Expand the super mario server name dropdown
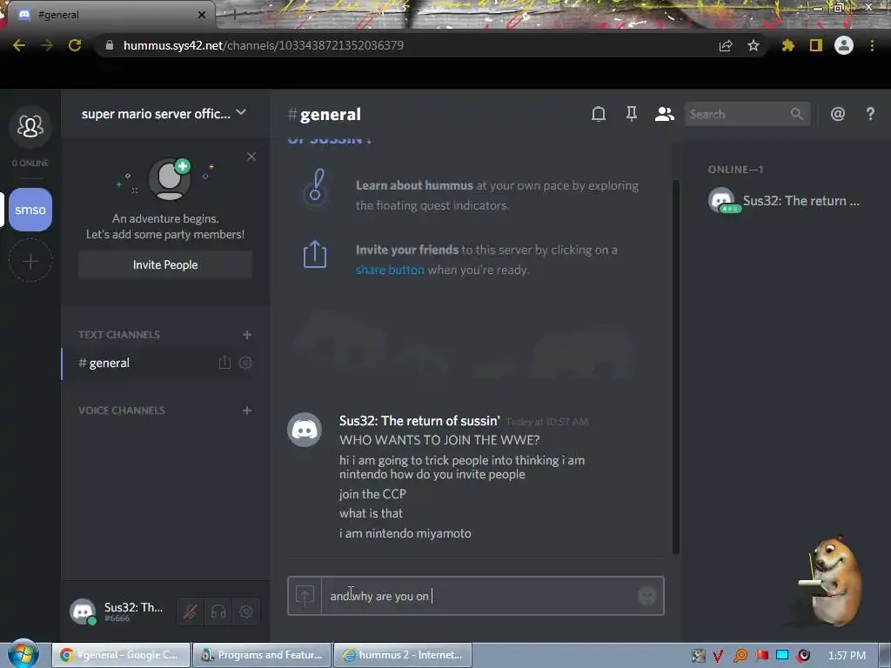Image resolution: width=891 pixels, height=668 pixels. 241,112
